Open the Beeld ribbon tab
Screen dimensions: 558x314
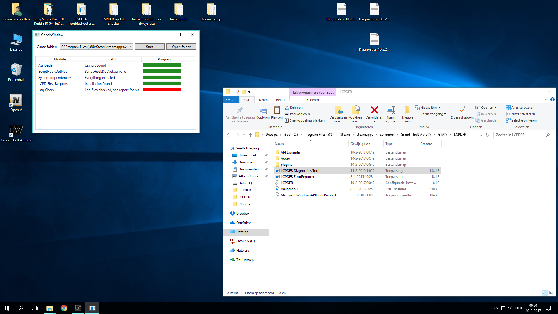click(x=280, y=100)
